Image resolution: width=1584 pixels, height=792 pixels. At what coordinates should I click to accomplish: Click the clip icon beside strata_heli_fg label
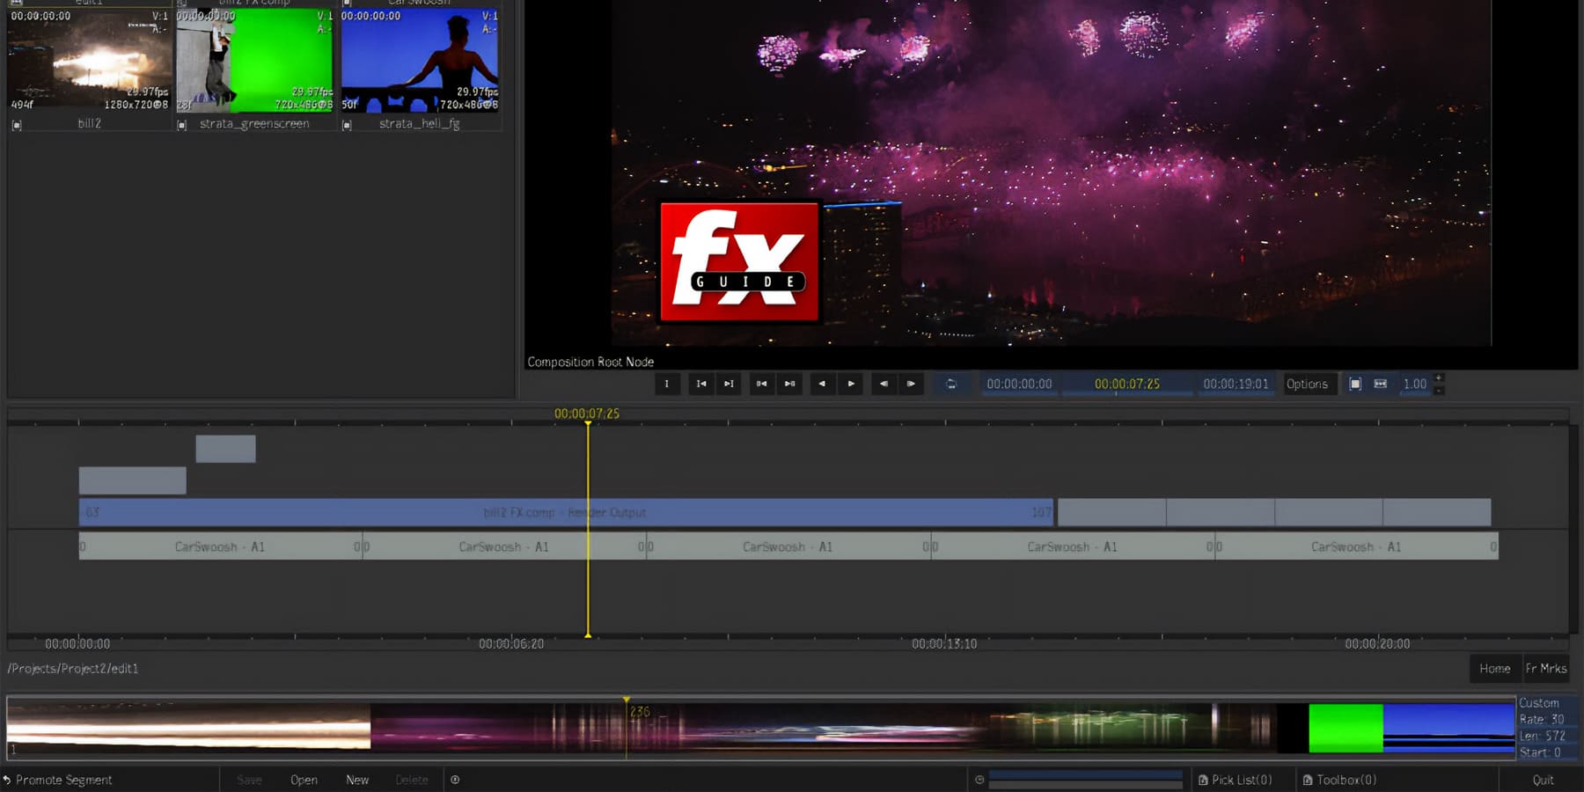[x=347, y=125]
